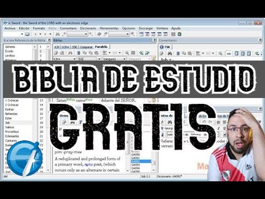
Task: Pin the Bible reference panel
Action: pos(49,40)
